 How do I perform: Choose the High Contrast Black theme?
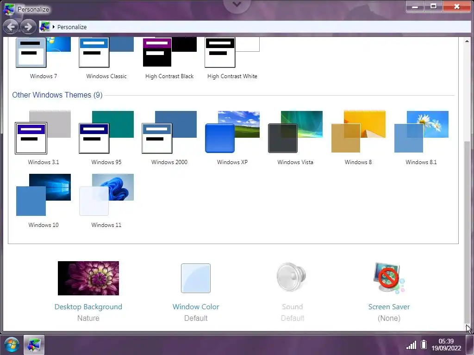pyautogui.click(x=169, y=52)
